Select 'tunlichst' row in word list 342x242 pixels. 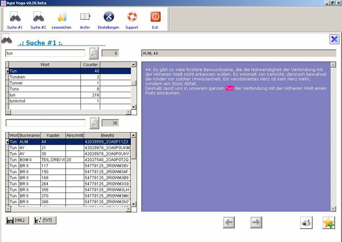(x=70, y=101)
